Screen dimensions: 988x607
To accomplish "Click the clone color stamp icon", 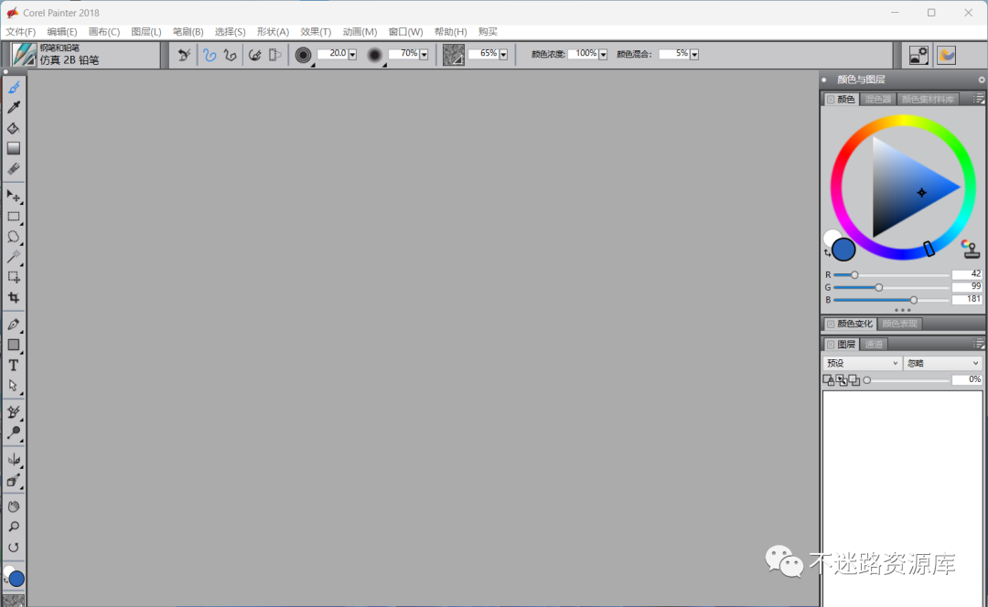I will [971, 249].
